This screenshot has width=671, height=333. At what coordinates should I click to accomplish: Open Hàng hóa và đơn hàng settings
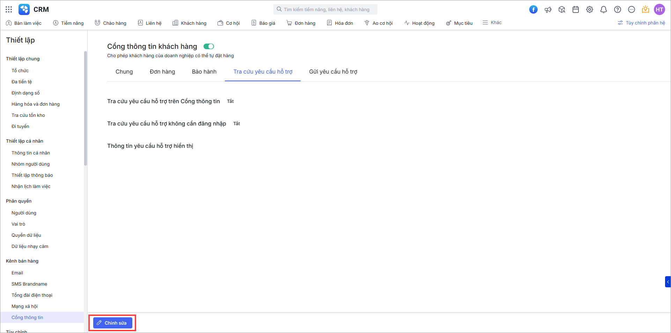tap(36, 104)
